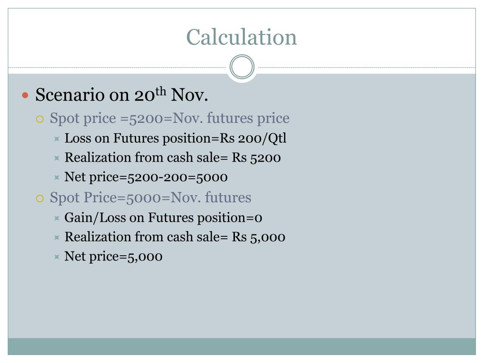Select Gain/Loss on Futures position=0 text
The height and width of the screenshot is (363, 484).
(x=163, y=217)
